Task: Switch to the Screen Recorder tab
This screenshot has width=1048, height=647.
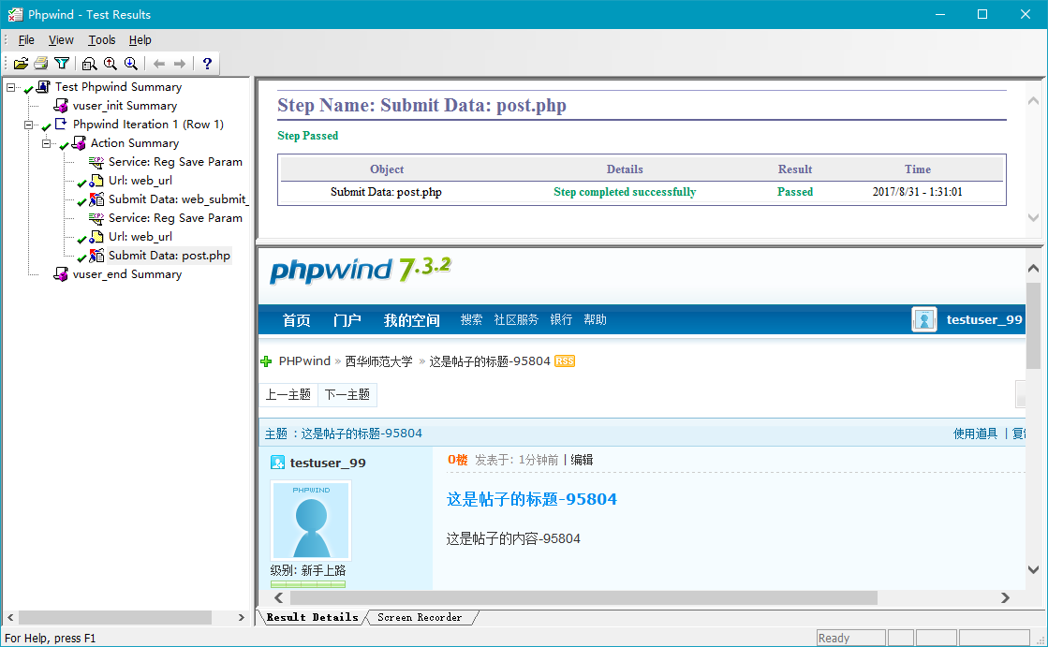Action: point(420,618)
